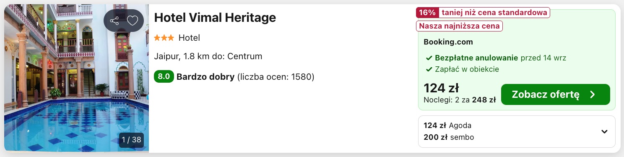Open the 124 zł Agoda offer
624x157 pixels.
447,126
